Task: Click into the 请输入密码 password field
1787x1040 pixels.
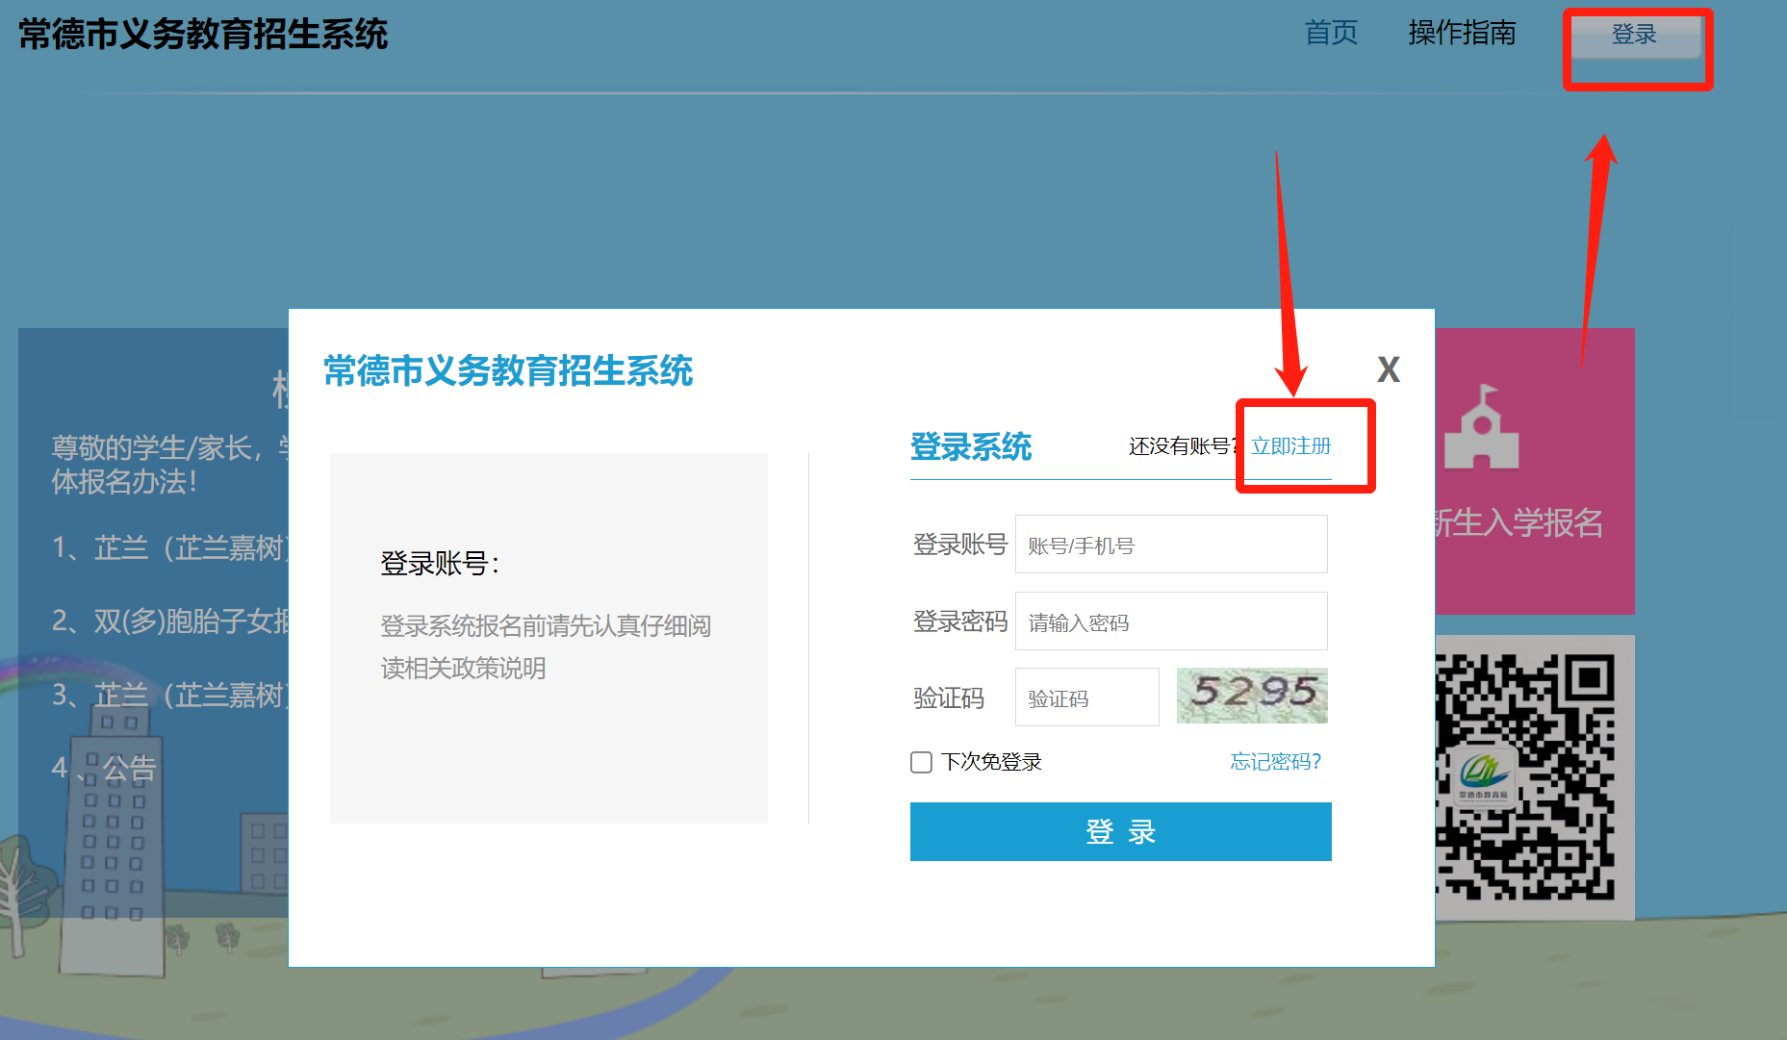Action: click(1171, 621)
